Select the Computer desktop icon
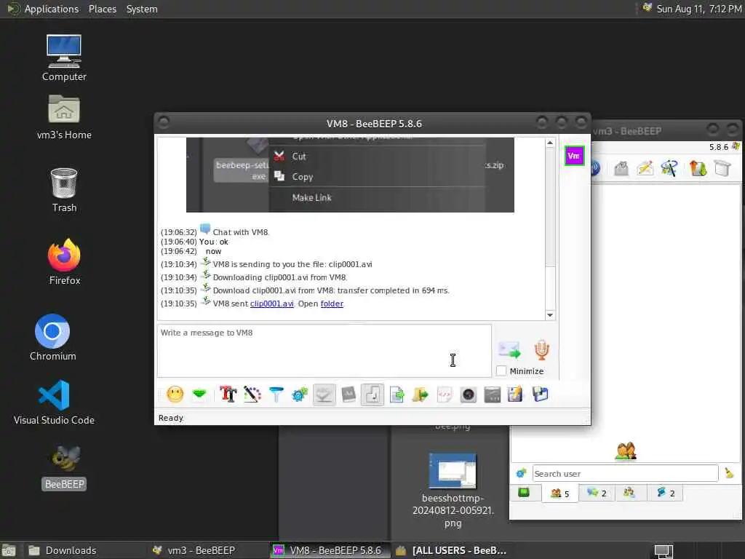This screenshot has width=745, height=559. tap(64, 58)
